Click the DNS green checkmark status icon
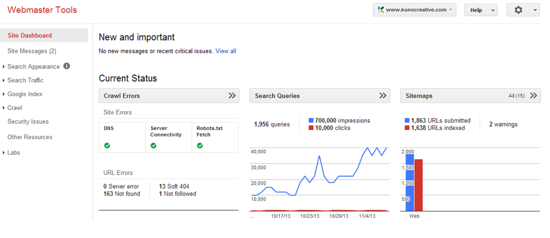 (x=107, y=146)
